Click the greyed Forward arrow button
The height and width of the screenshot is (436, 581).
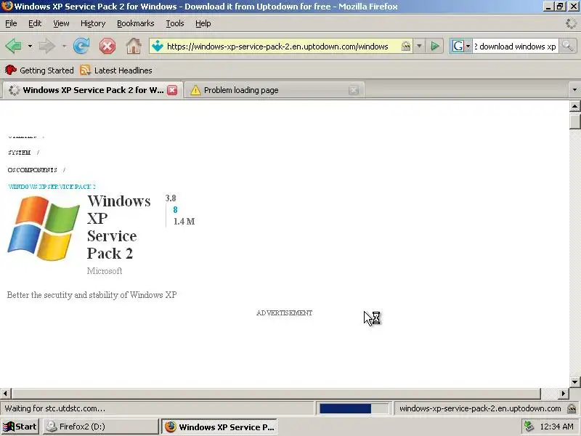pos(47,47)
